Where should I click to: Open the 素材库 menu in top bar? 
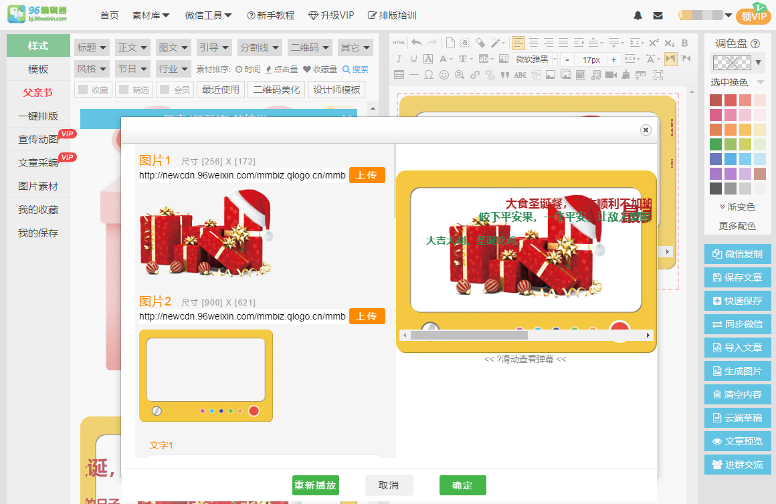pos(148,14)
